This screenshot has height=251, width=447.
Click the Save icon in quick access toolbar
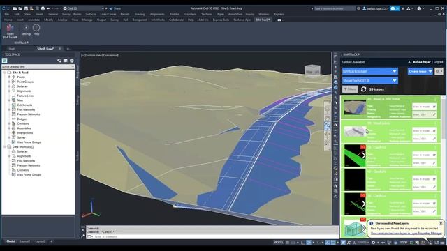click(x=26, y=8)
